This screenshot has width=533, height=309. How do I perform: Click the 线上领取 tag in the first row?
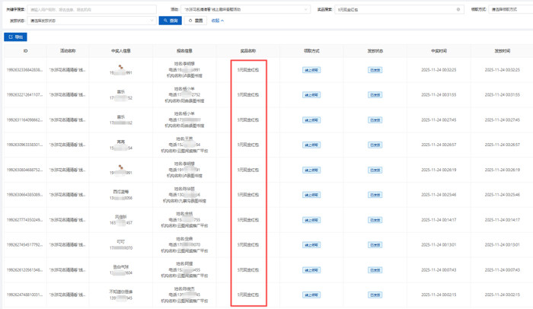311,70
